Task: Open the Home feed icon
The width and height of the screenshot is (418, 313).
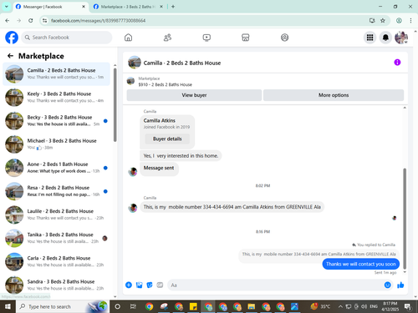Action: point(128,38)
